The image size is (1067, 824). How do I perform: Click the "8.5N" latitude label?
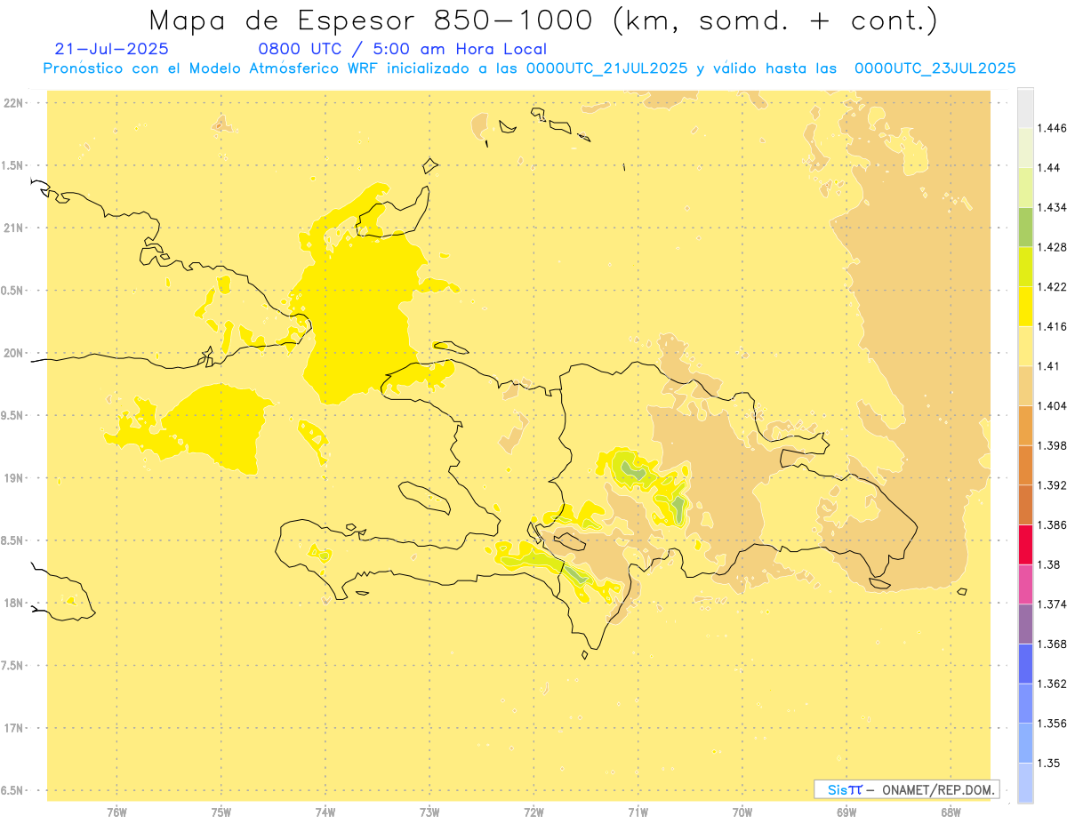(13, 540)
